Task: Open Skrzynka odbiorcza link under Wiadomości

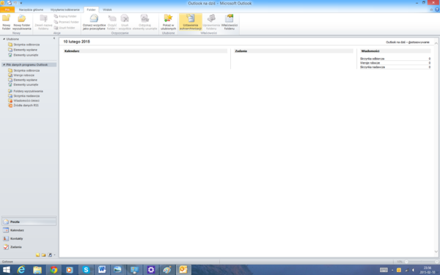Action: click(372, 59)
